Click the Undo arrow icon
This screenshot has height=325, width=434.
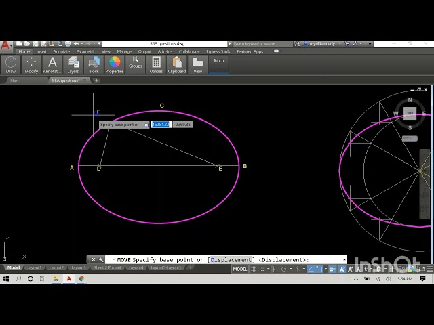[77, 43]
